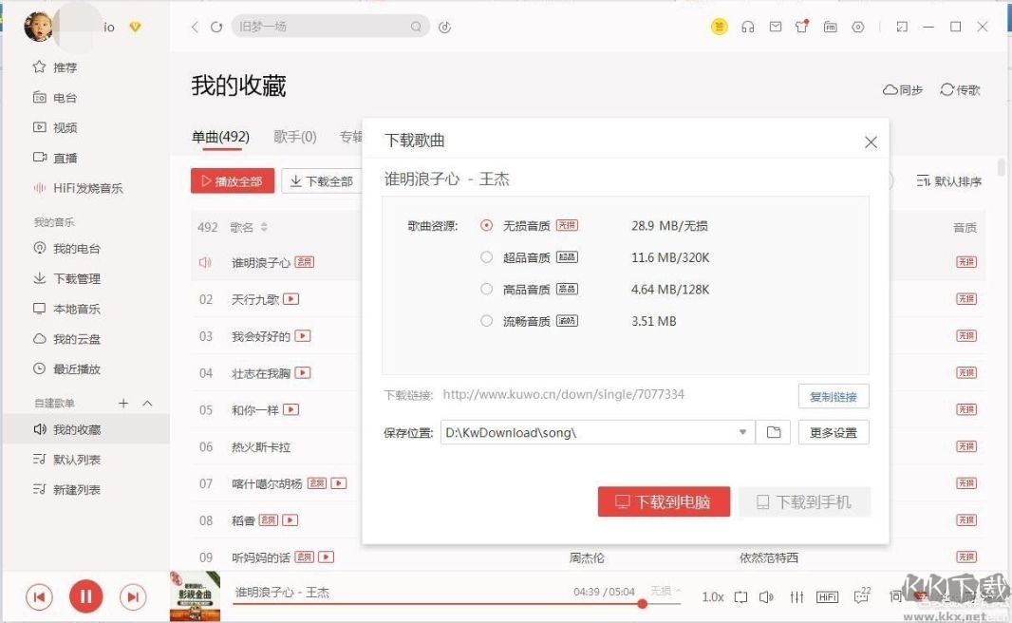Switch to the 歌手(0) tab
The width and height of the screenshot is (1012, 623).
pyautogui.click(x=294, y=136)
